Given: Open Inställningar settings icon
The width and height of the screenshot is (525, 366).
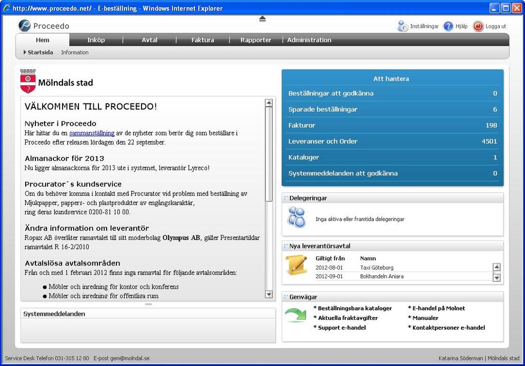Looking at the screenshot, I should 403,26.
